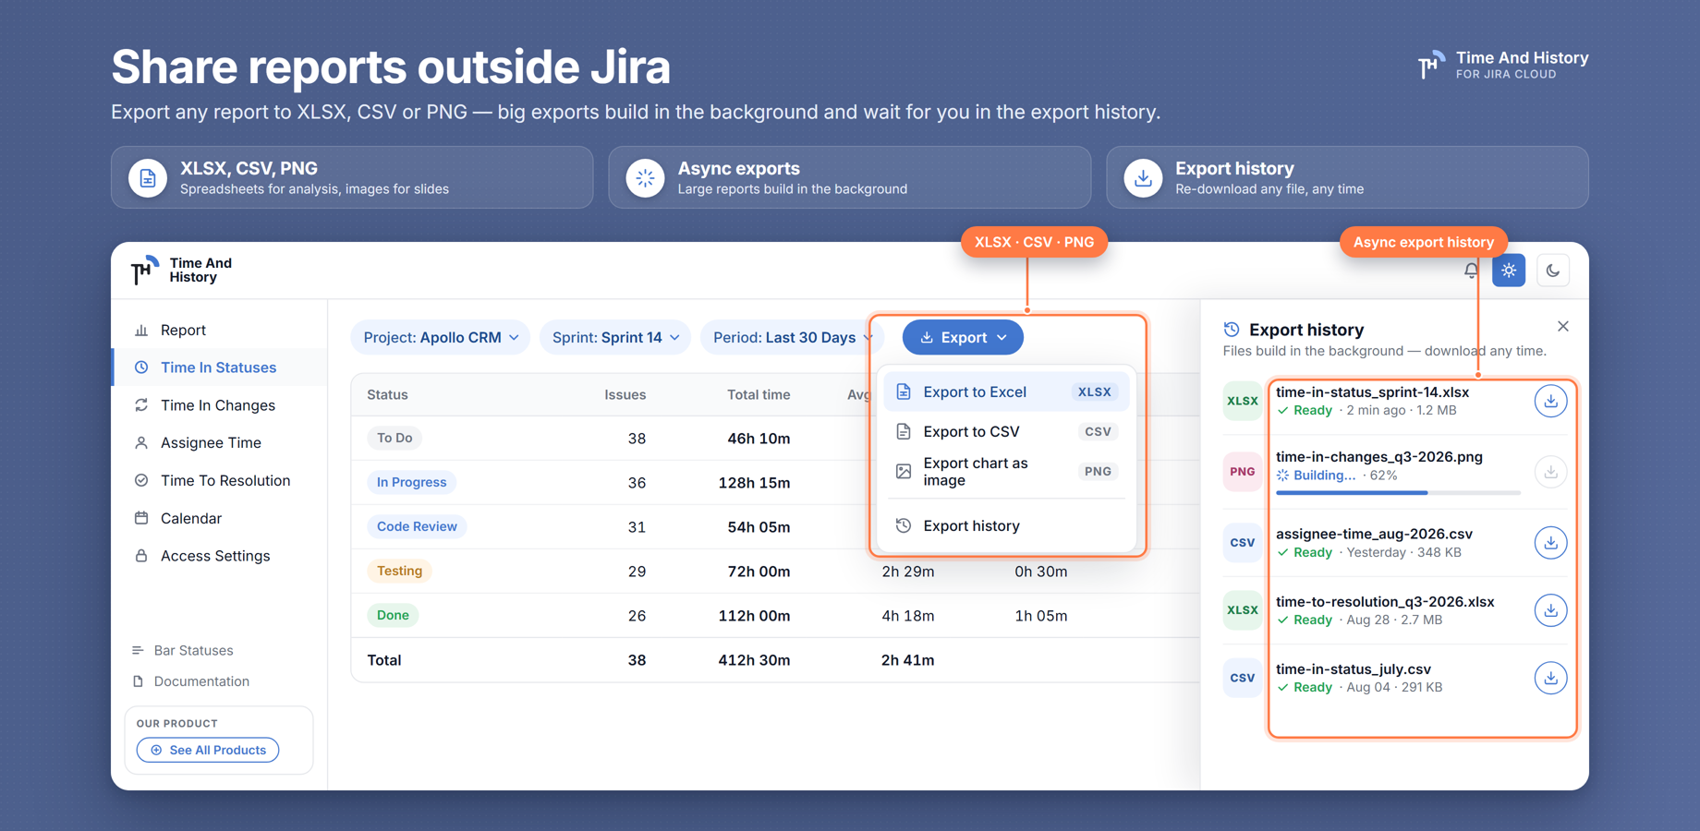Image resolution: width=1700 pixels, height=831 pixels.
Task: Click the Time In Changes refresh icon
Action: click(x=141, y=405)
